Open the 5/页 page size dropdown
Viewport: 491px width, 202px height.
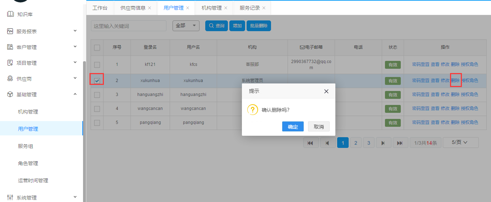(x=460, y=143)
